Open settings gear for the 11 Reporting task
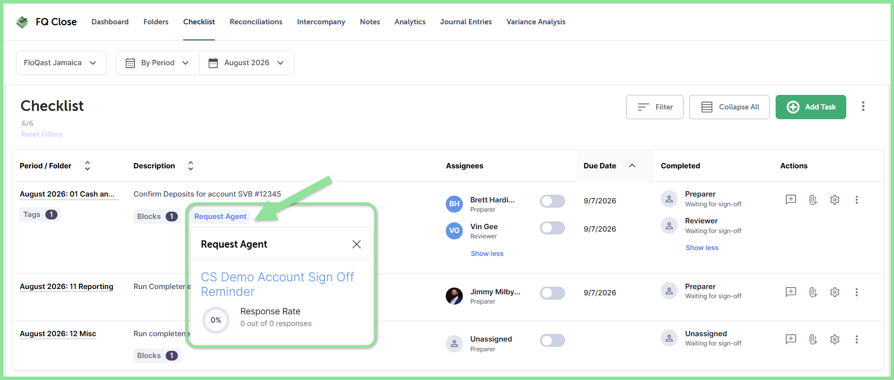The height and width of the screenshot is (380, 894). tap(835, 292)
